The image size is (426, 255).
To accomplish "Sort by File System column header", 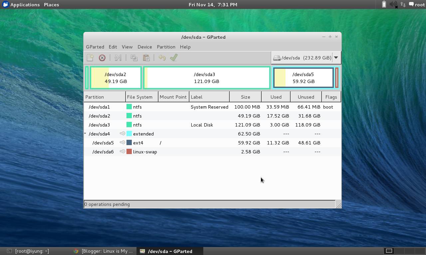I will click(142, 97).
